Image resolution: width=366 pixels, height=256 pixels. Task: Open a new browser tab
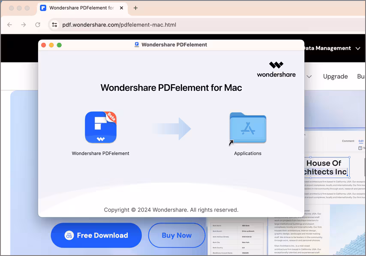click(135, 8)
